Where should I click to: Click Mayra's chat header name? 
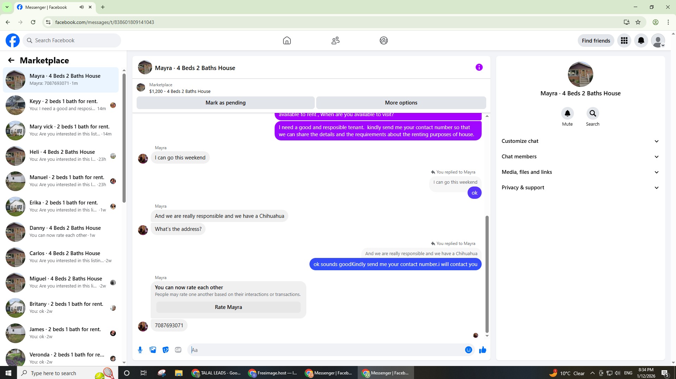(195, 68)
